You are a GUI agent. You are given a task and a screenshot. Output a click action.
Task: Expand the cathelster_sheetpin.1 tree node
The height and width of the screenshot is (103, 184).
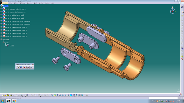[x=1, y=21]
